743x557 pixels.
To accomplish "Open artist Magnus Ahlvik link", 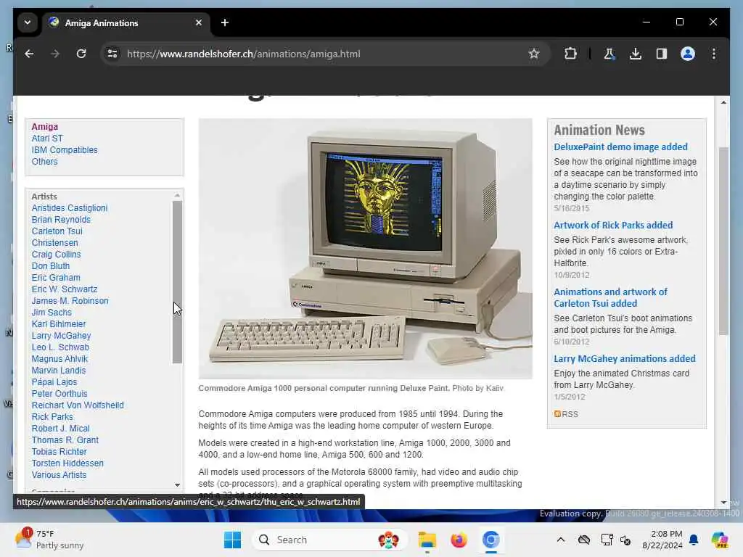I will pyautogui.click(x=59, y=359).
